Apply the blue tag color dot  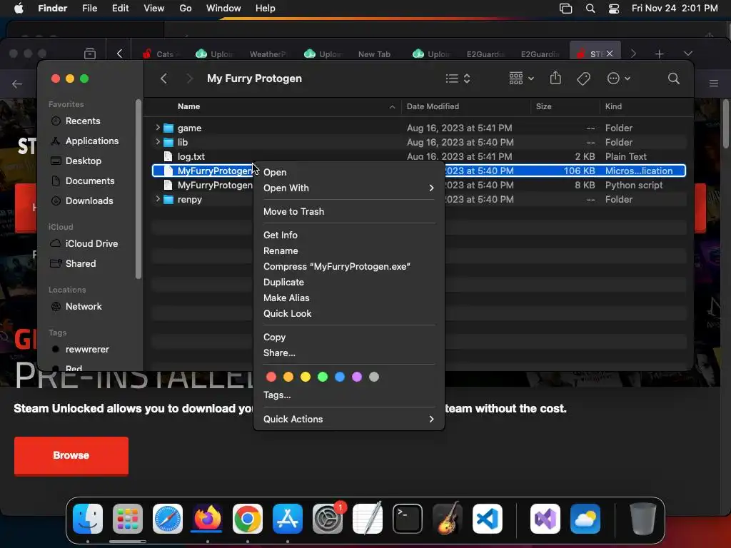[340, 377]
